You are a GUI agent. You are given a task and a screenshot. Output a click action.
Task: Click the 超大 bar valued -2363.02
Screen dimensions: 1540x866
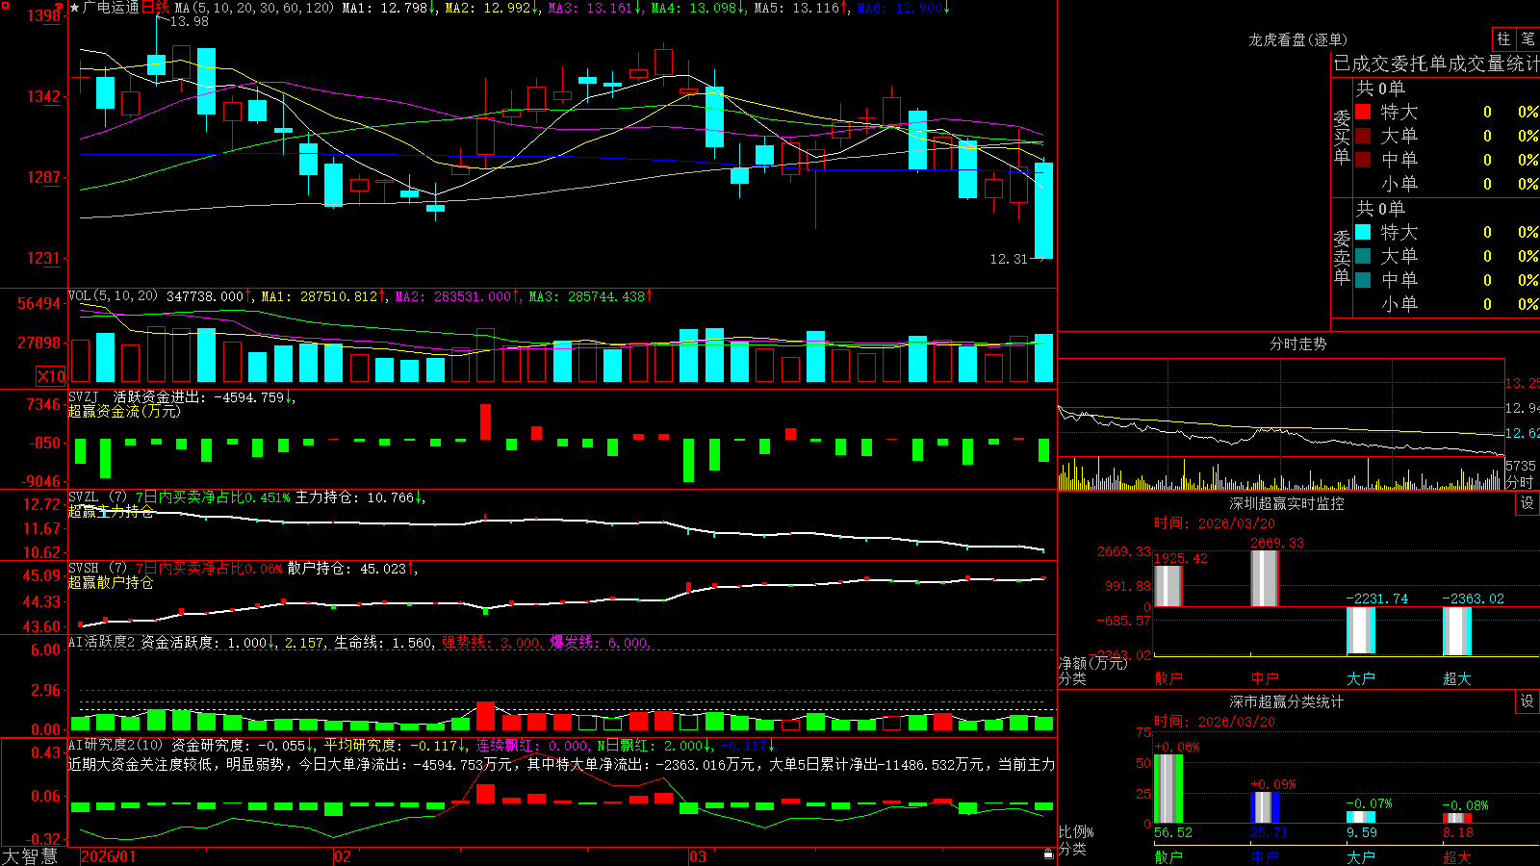coord(1456,632)
